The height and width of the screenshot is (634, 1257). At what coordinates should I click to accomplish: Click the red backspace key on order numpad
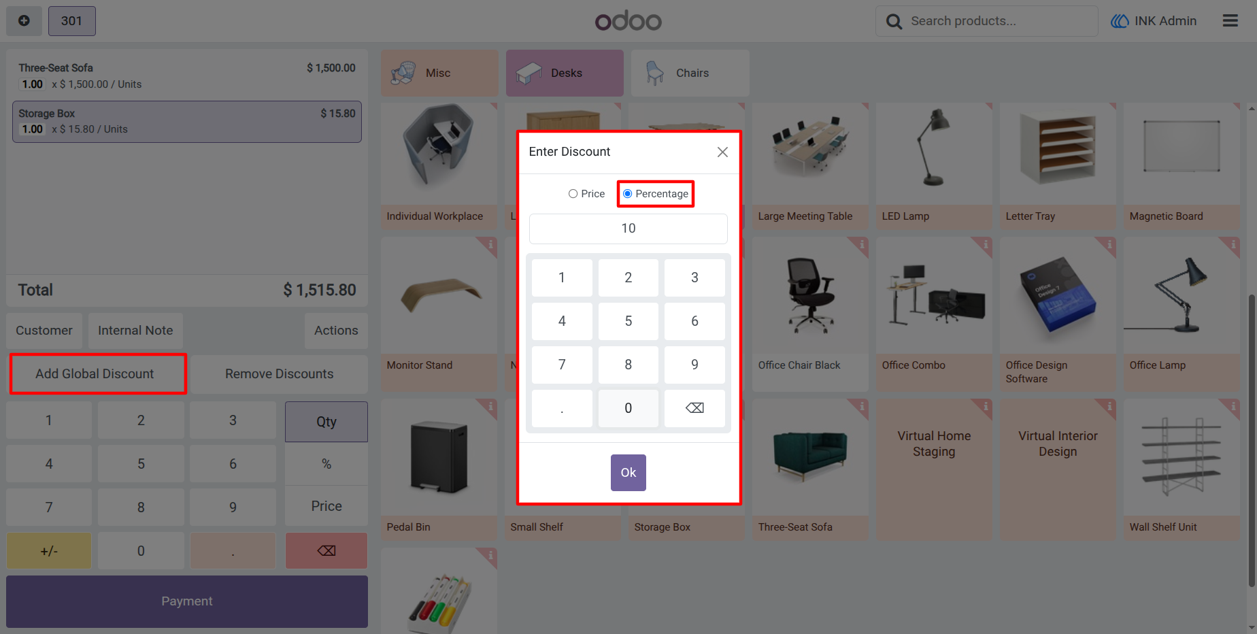pos(326,551)
